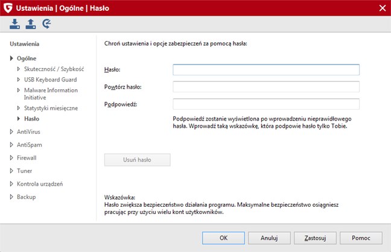Open Kontrola urządzeń settings
Screen dimensions: 391x252
40,184
